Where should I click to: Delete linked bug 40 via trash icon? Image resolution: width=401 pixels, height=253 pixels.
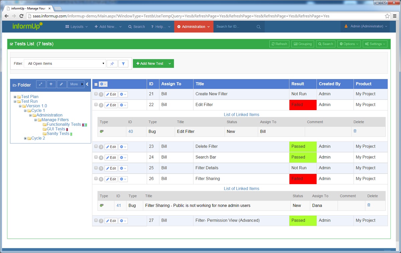(355, 131)
